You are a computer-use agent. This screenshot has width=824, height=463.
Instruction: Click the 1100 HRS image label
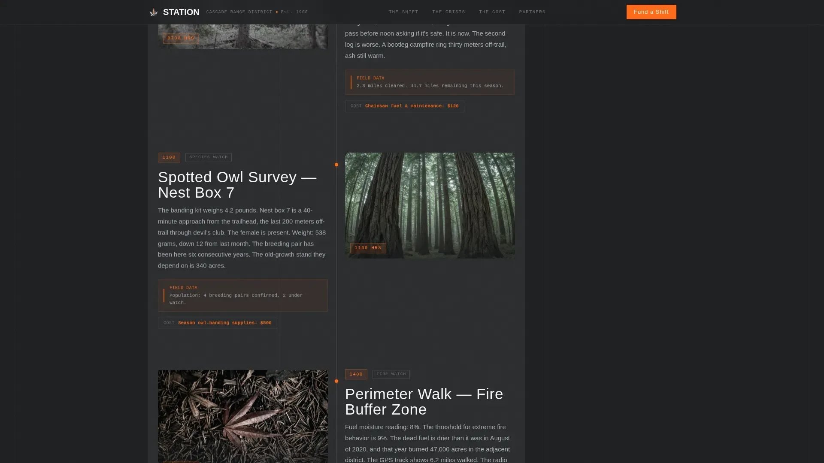368,248
